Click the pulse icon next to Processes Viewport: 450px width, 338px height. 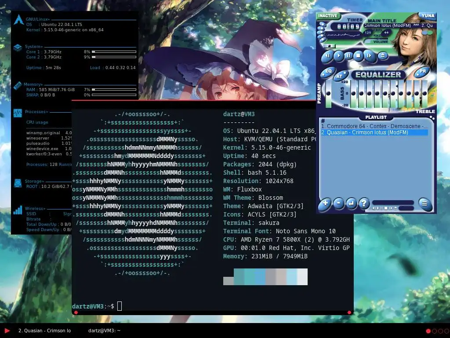18,113
